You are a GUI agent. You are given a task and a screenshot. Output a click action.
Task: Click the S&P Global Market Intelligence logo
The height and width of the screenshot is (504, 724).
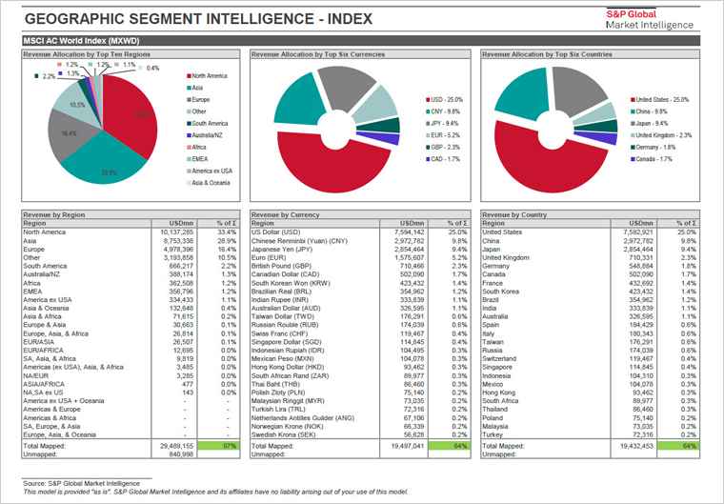650,19
